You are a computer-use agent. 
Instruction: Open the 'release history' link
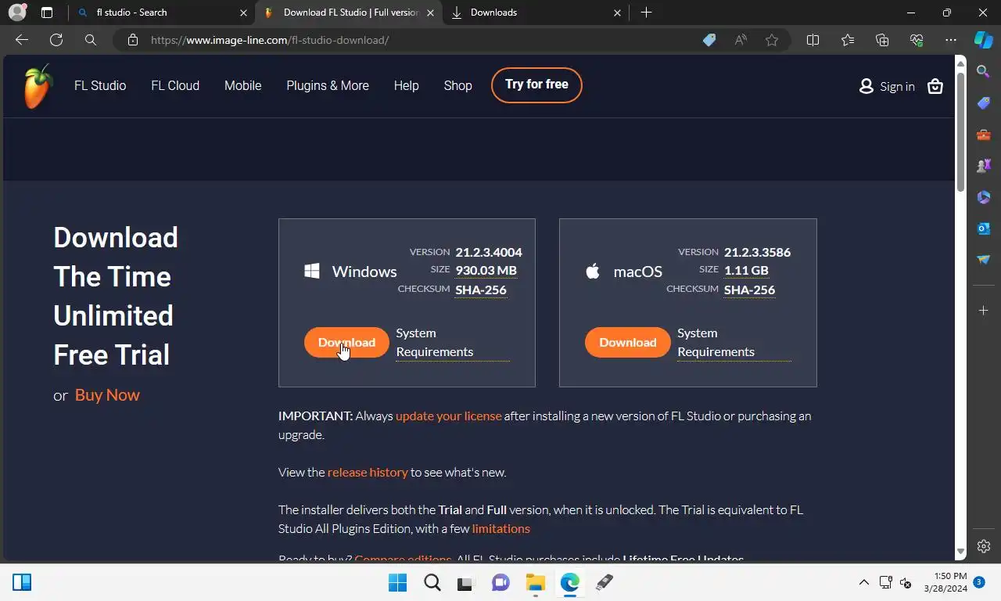coord(368,473)
